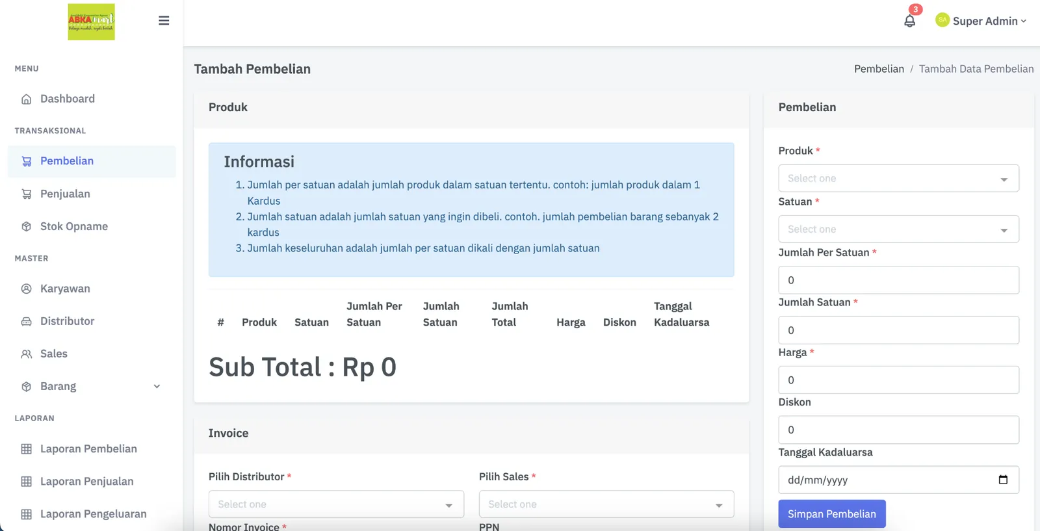Screen dimensions: 1040x531
Task: Click the Laporan Penjualan table icon
Action: (x=27, y=481)
